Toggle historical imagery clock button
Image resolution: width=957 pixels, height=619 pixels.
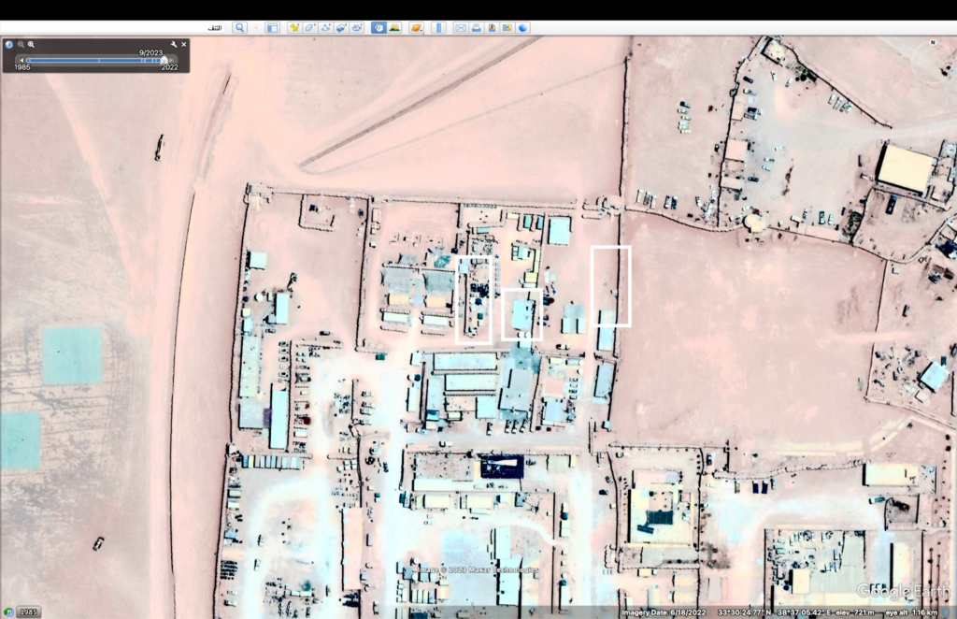[378, 28]
